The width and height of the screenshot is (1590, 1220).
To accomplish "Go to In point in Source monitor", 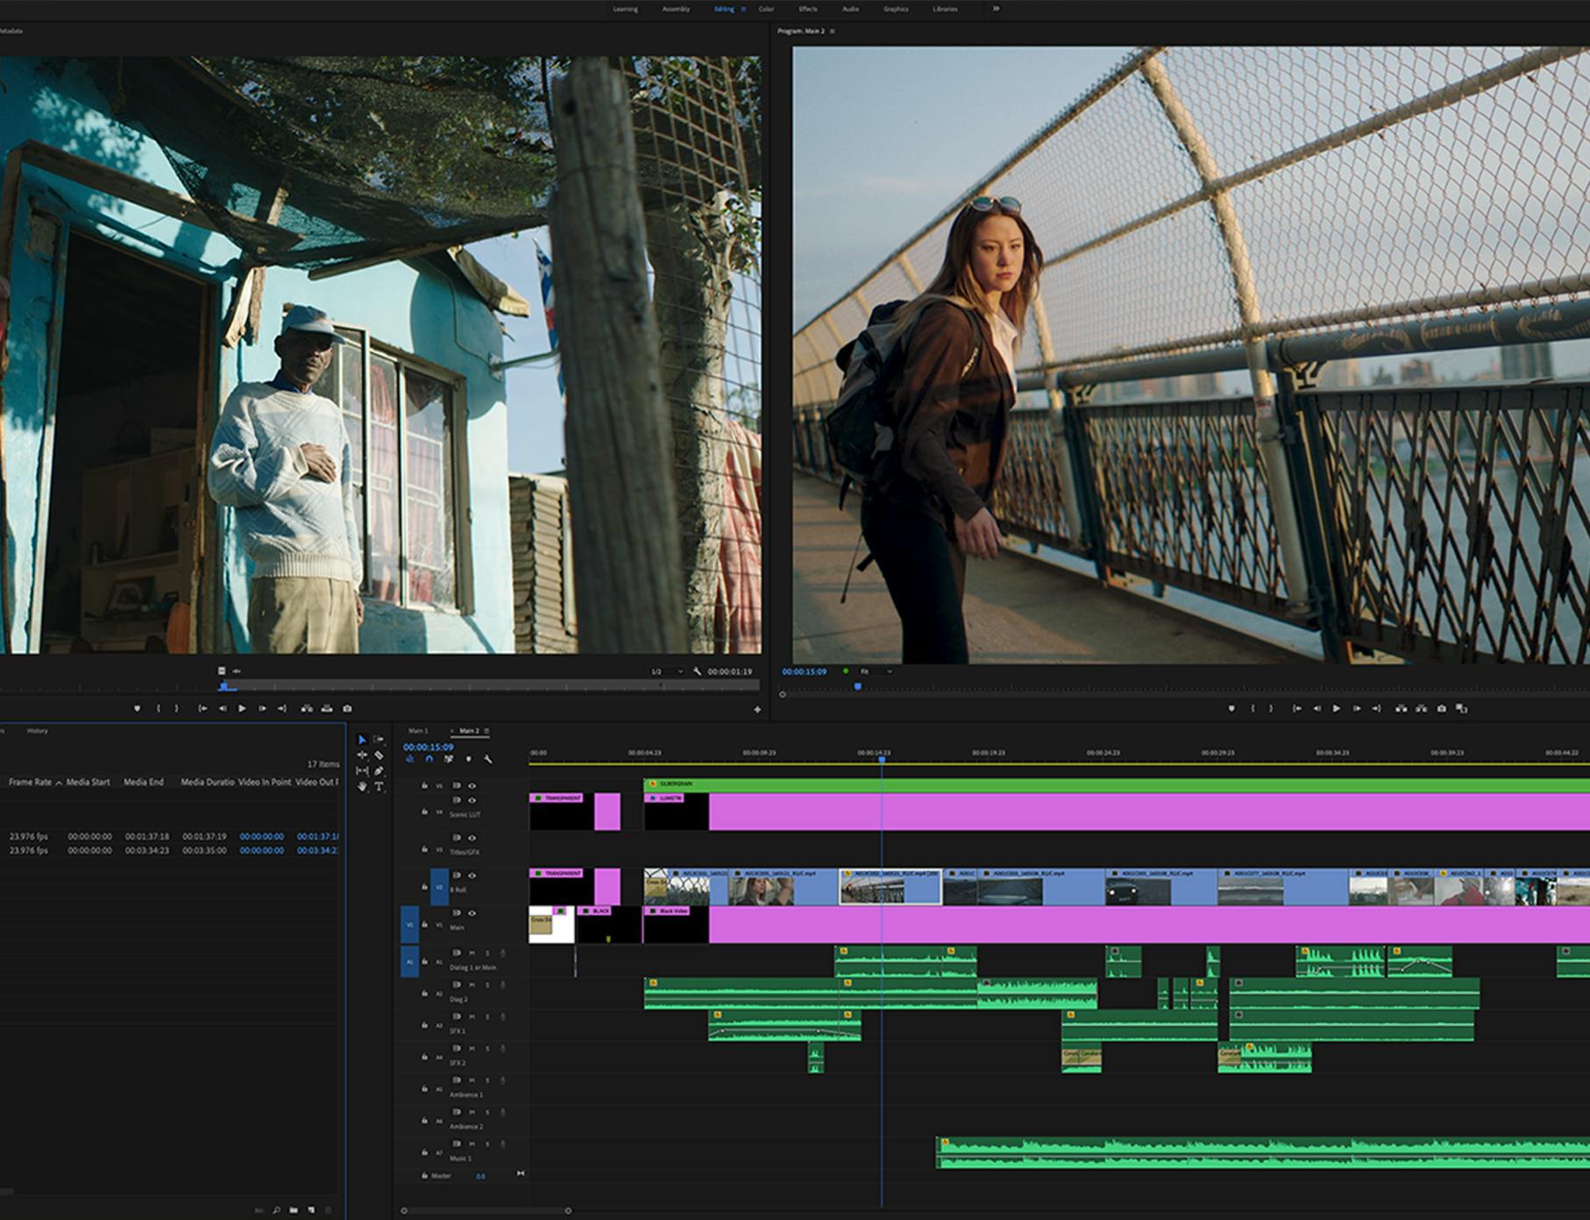I will 202,708.
